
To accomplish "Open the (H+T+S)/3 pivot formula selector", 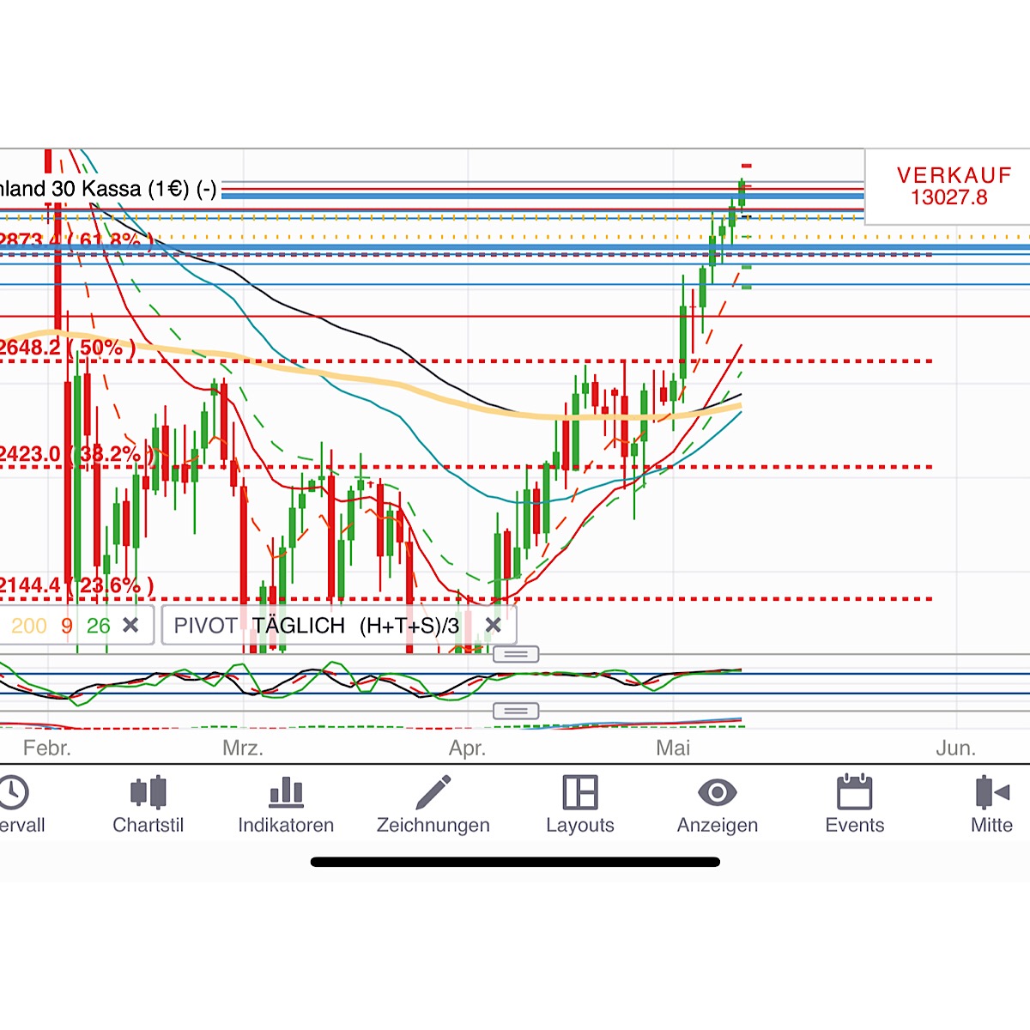I will [x=410, y=626].
